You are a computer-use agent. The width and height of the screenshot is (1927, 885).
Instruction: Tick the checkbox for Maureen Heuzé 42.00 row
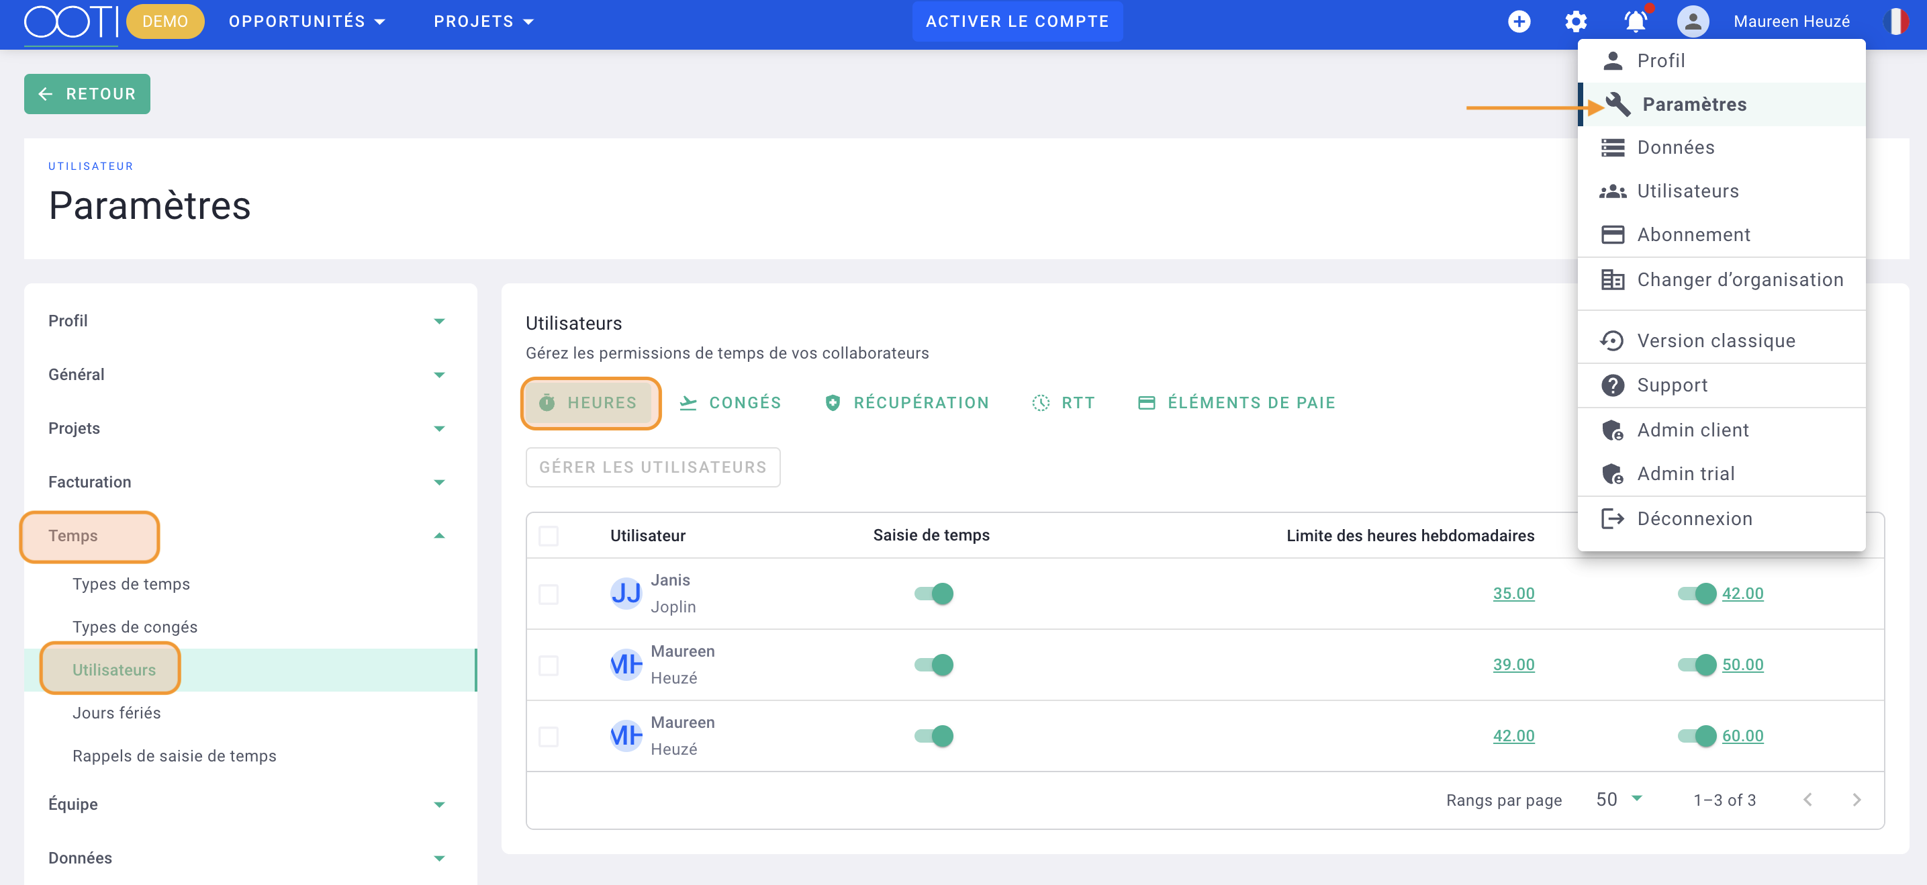click(x=549, y=736)
